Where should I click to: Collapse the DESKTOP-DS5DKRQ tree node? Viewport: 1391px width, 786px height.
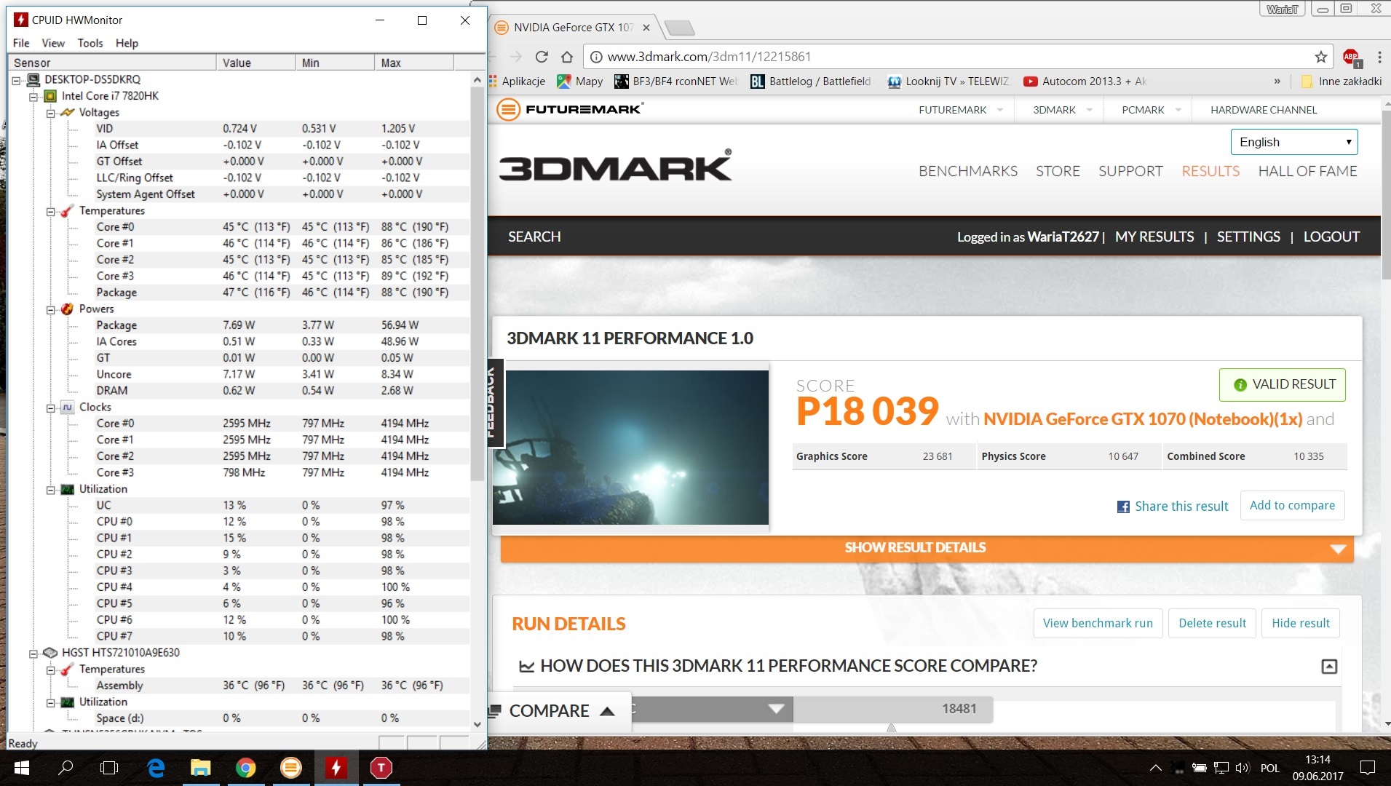point(16,80)
